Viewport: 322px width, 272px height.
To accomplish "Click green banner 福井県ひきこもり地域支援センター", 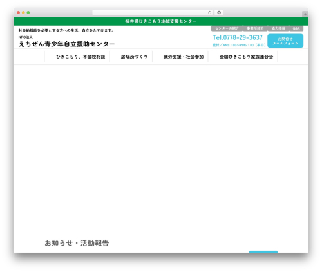I will click(161, 21).
